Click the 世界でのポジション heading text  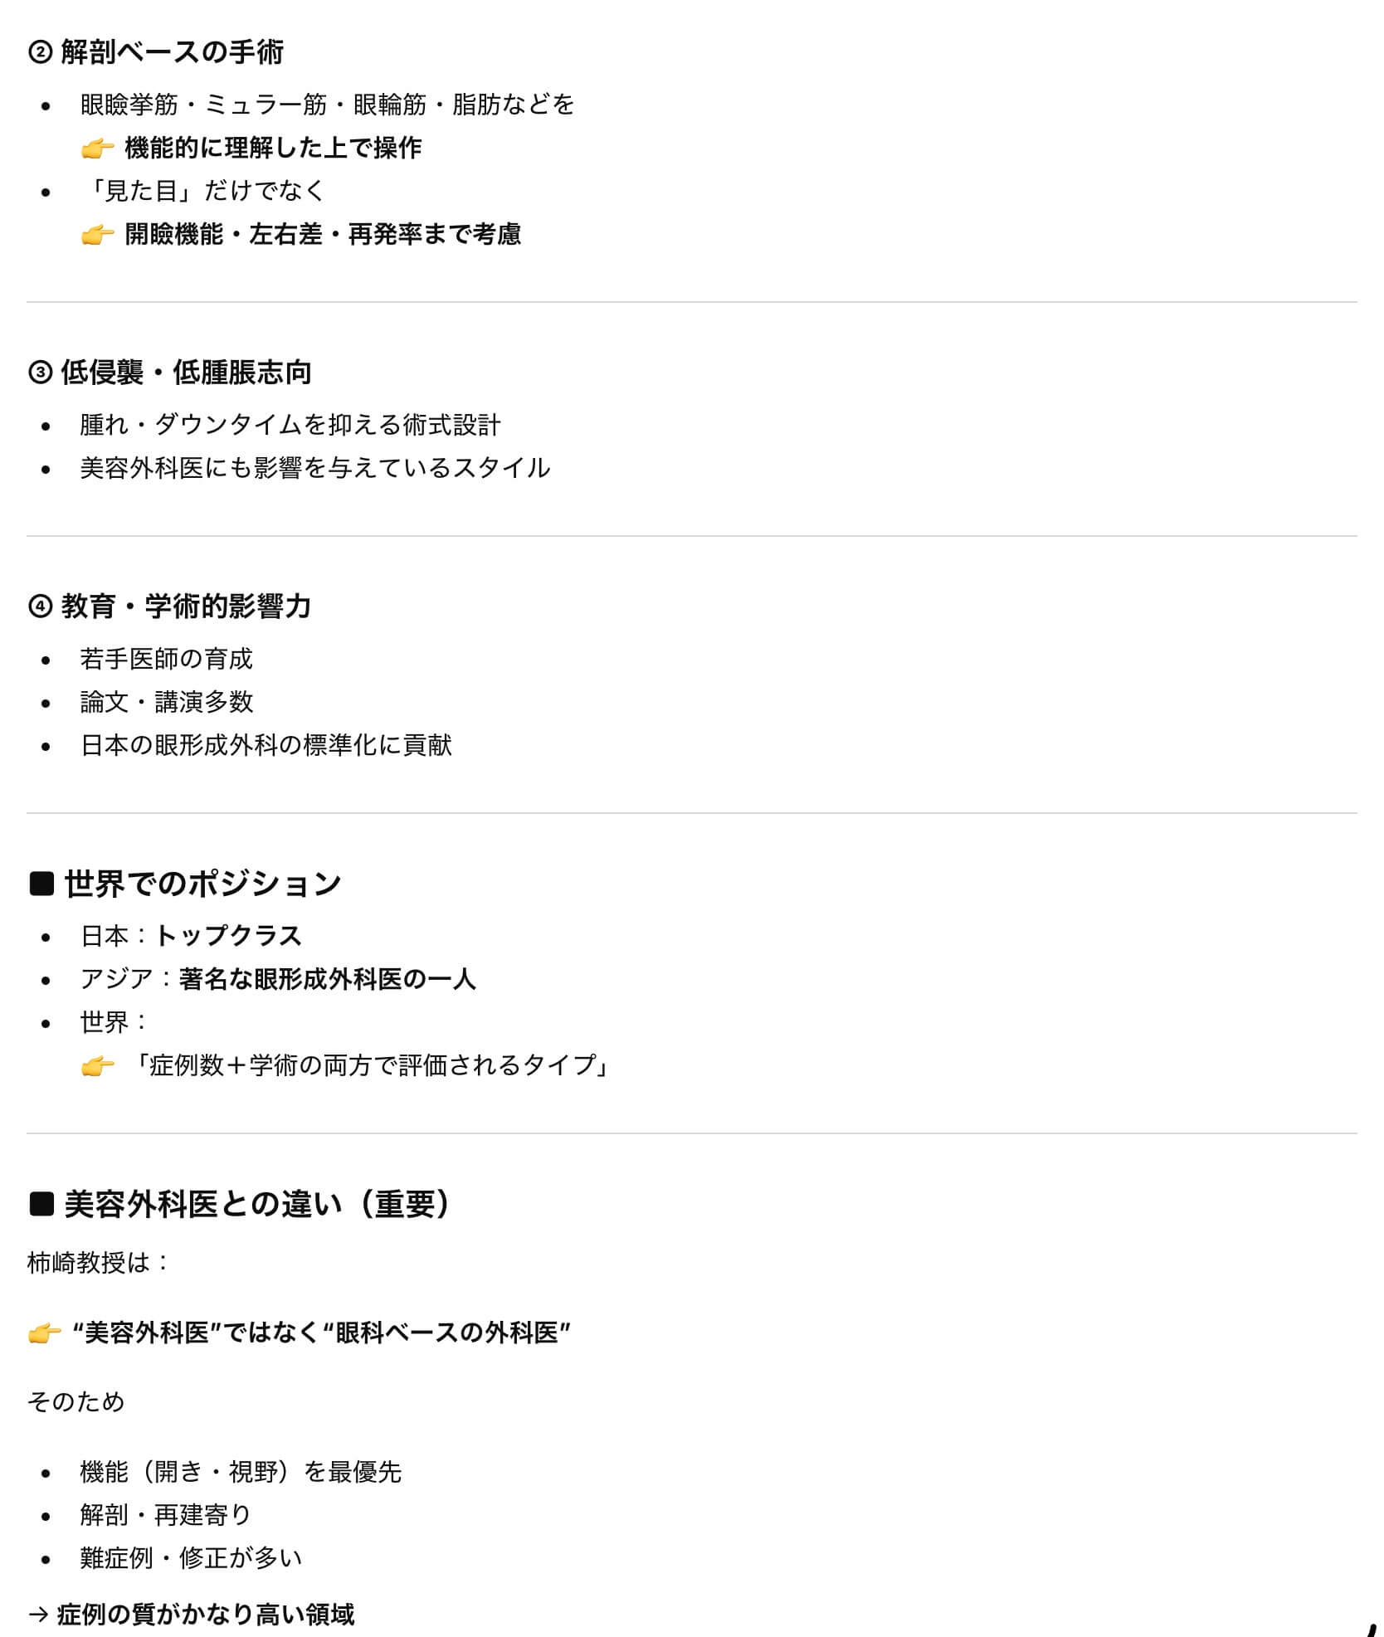[203, 884]
